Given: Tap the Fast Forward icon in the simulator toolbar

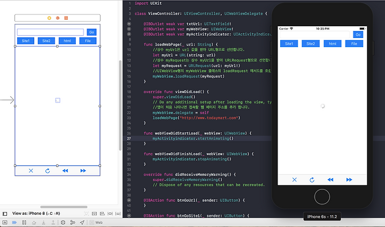Looking at the screenshot, I should click(x=349, y=180).
